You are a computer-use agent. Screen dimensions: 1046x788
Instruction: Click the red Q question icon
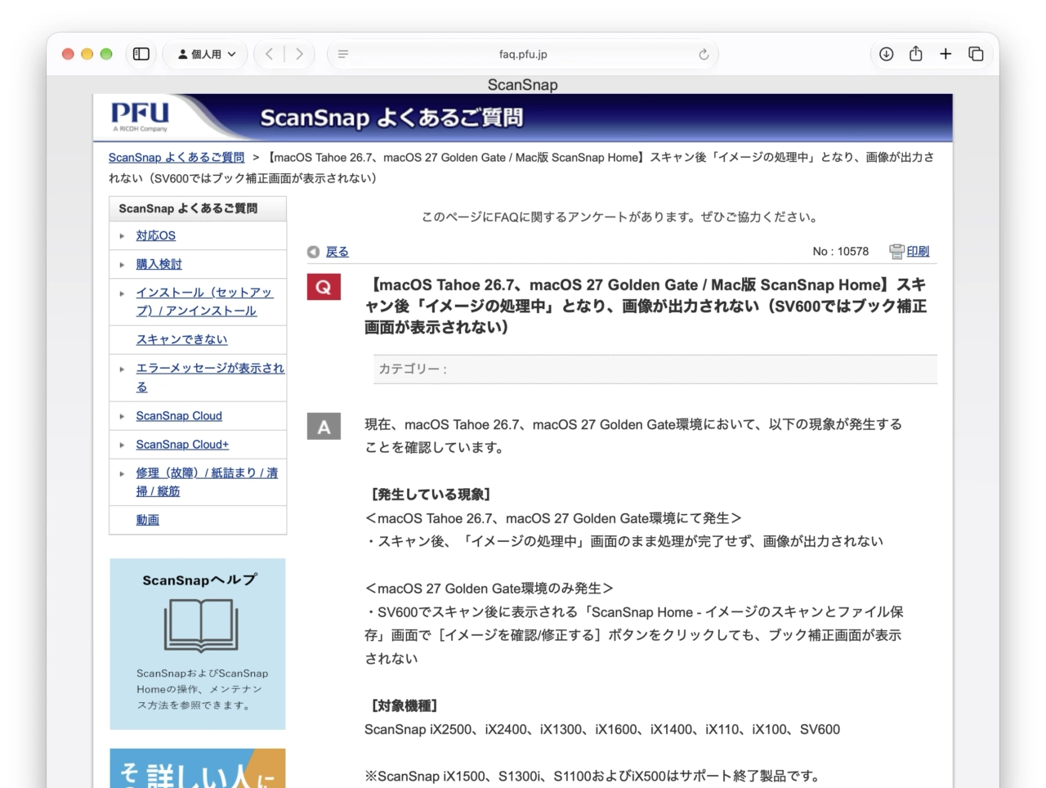click(324, 287)
